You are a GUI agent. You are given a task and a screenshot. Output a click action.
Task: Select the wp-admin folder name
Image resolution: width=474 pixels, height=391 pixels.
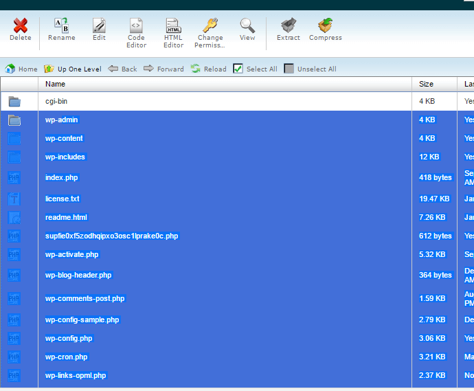point(62,120)
